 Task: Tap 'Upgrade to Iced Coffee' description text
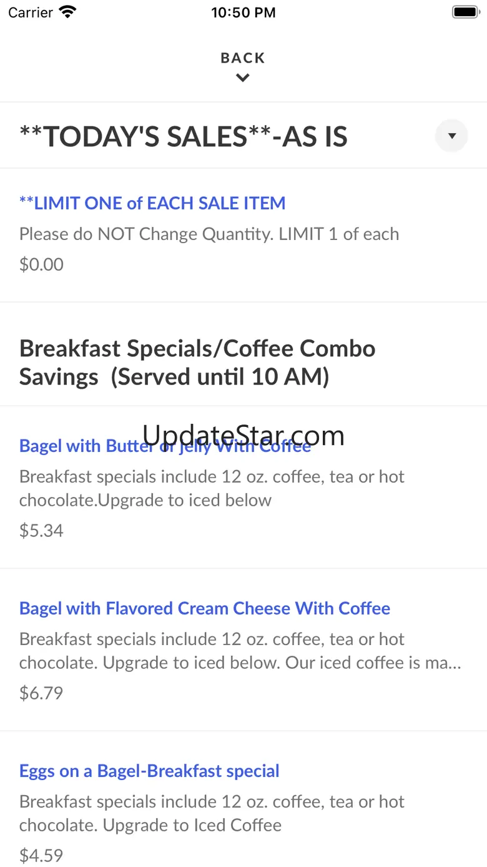click(x=192, y=825)
